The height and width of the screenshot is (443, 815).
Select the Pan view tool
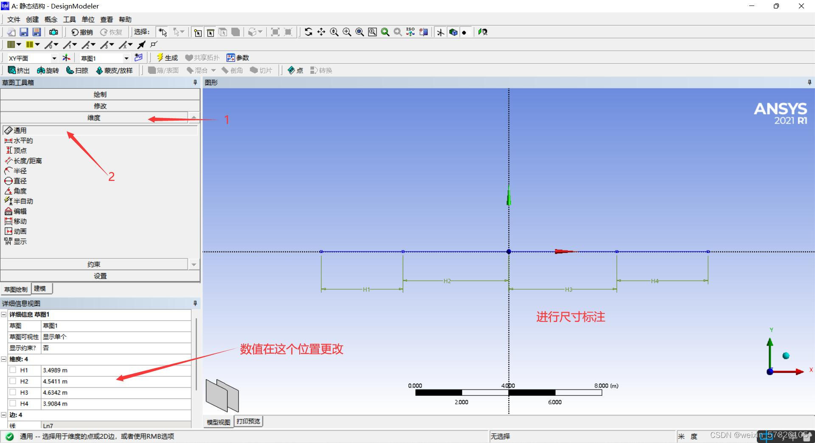(321, 32)
